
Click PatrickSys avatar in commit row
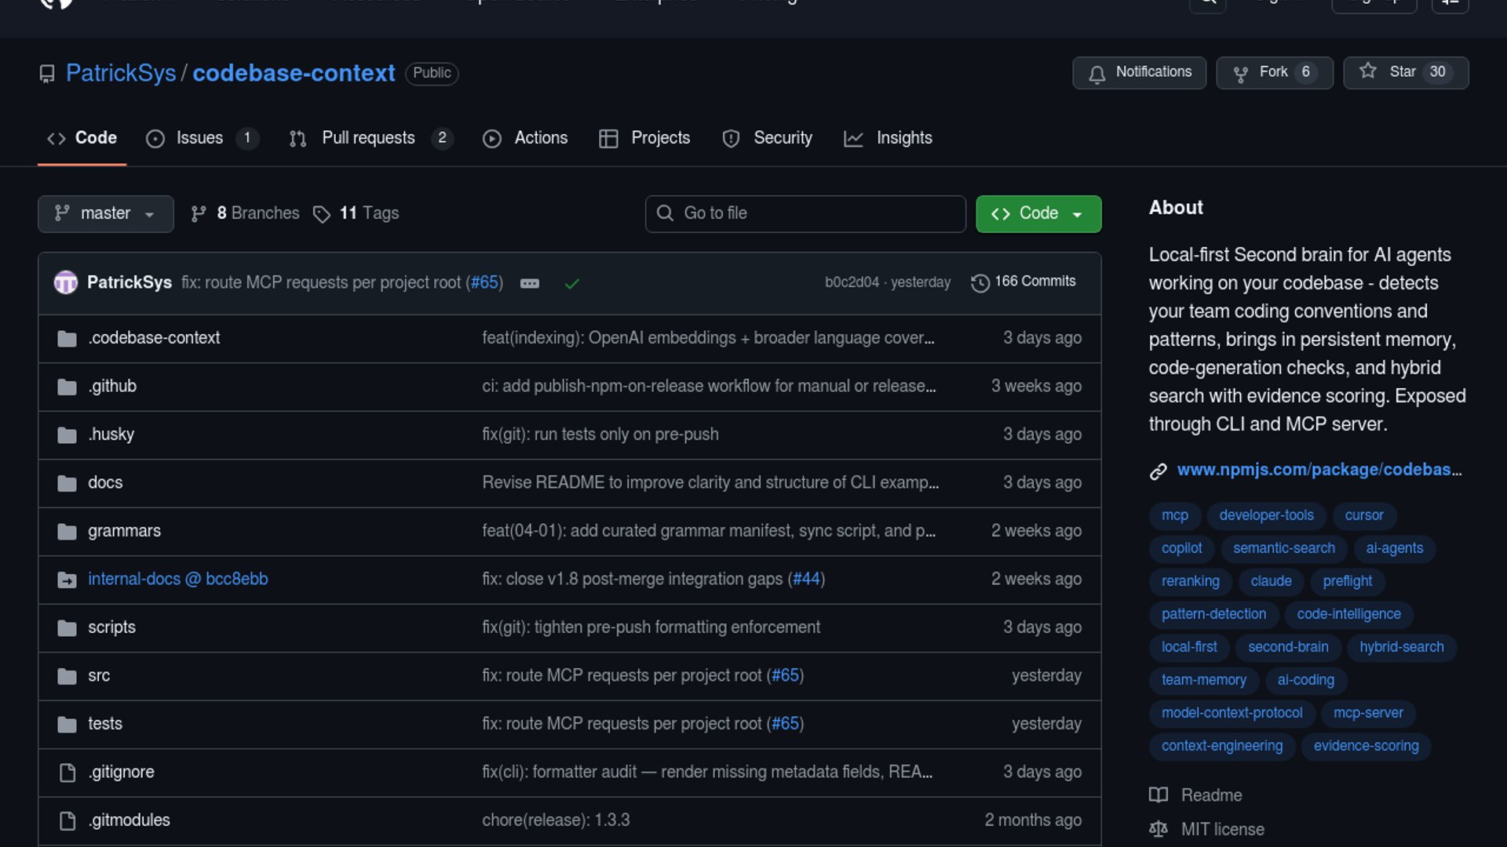[66, 282]
